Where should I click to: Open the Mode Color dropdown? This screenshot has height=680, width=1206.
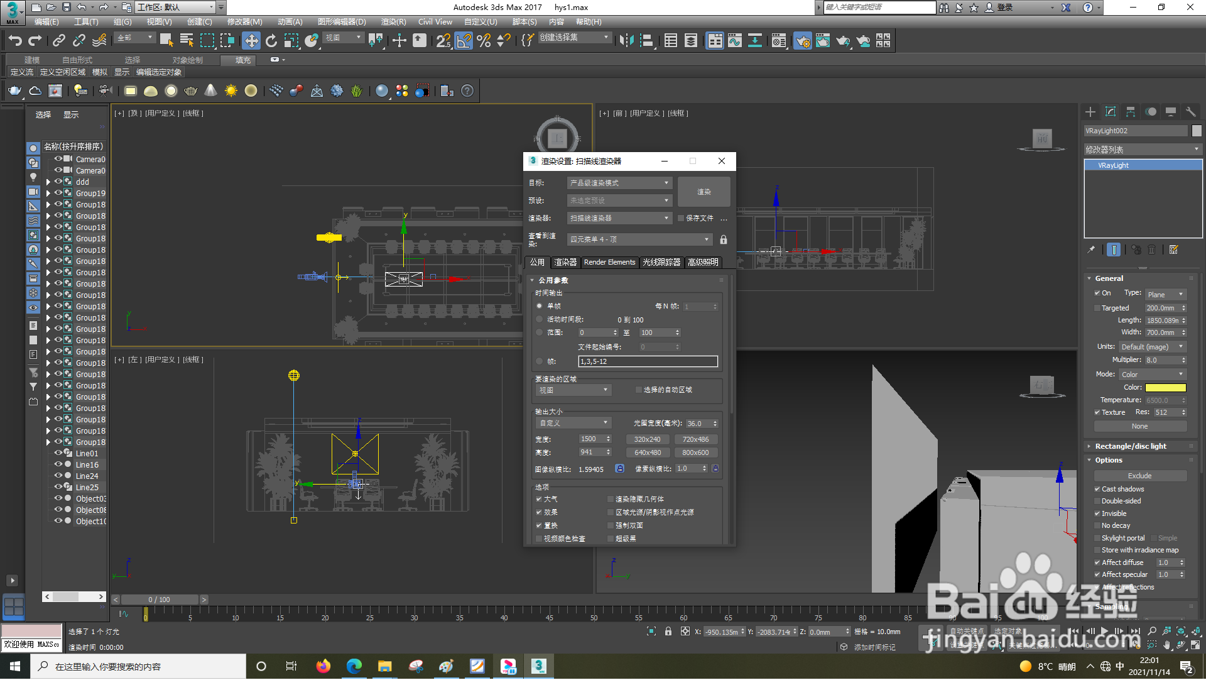tap(1153, 375)
